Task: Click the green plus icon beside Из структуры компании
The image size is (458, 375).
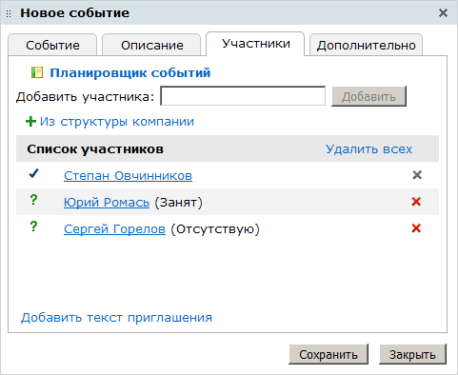Action: pyautogui.click(x=30, y=122)
